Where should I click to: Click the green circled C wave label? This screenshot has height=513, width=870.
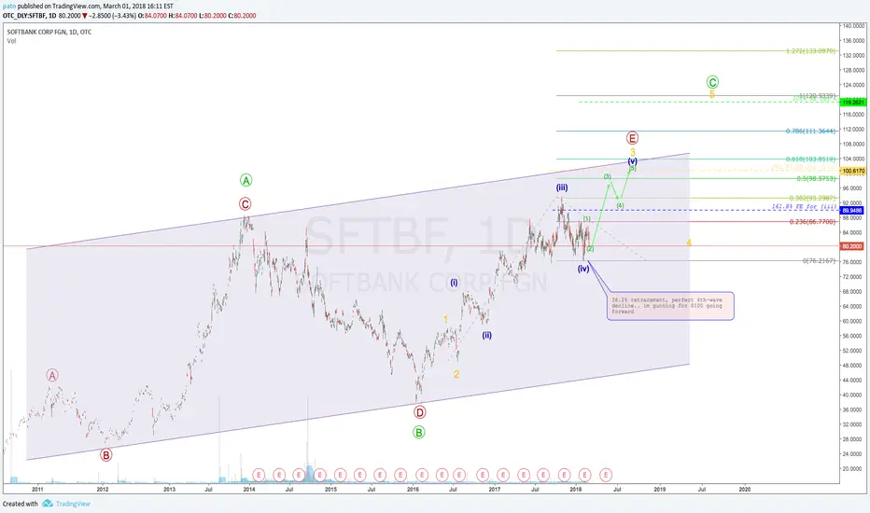point(712,82)
